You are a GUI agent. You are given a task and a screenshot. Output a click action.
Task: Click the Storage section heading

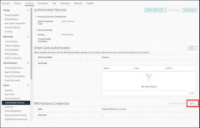(6, 10)
